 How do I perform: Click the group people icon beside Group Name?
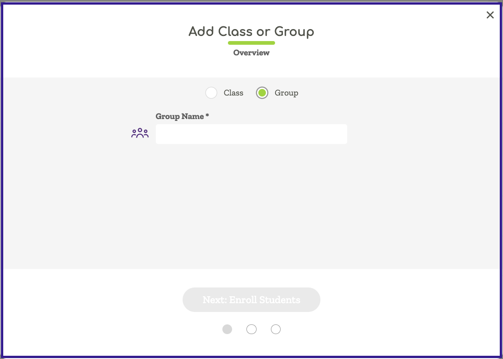click(x=140, y=133)
